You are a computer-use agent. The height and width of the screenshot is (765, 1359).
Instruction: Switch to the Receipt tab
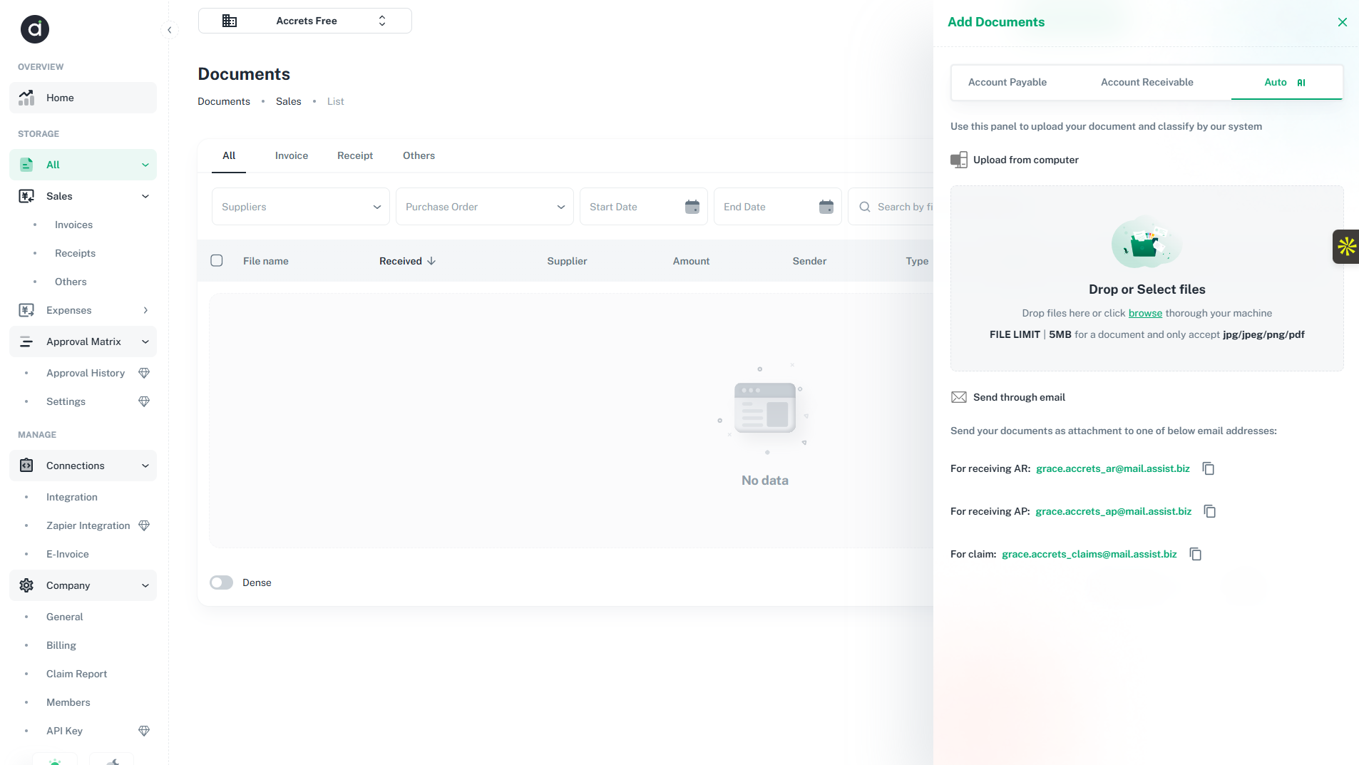355,155
